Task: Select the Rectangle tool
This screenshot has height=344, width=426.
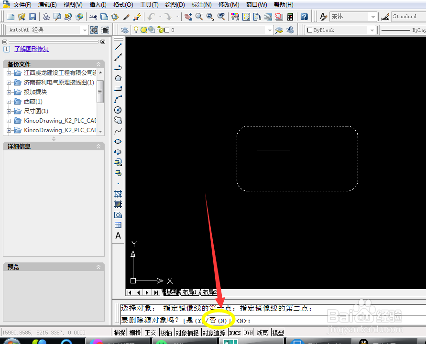Action: 118,89
